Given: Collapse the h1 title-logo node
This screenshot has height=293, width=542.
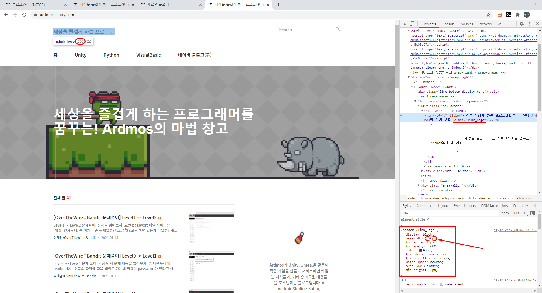Looking at the screenshot, I should 422,111.
